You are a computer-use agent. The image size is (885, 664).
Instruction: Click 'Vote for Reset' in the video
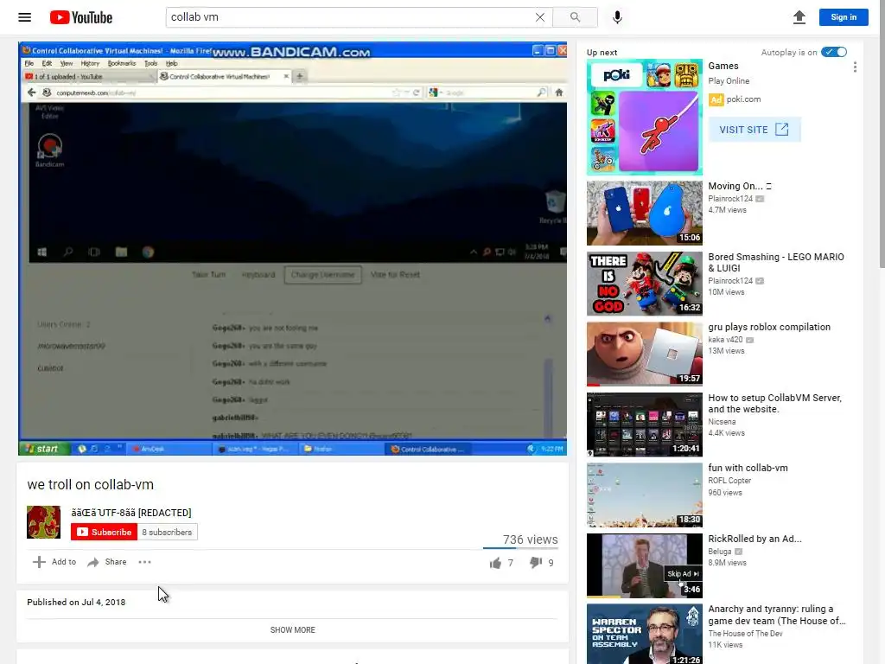coord(395,275)
